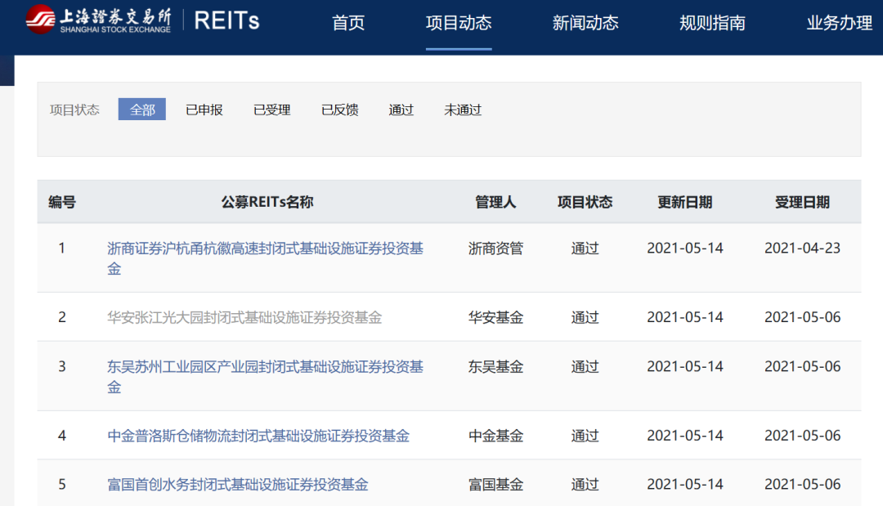Click manager cell 华安基金

click(x=495, y=317)
